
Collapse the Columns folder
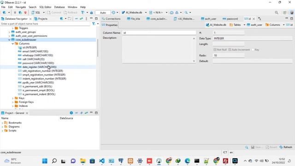coord(13,44)
